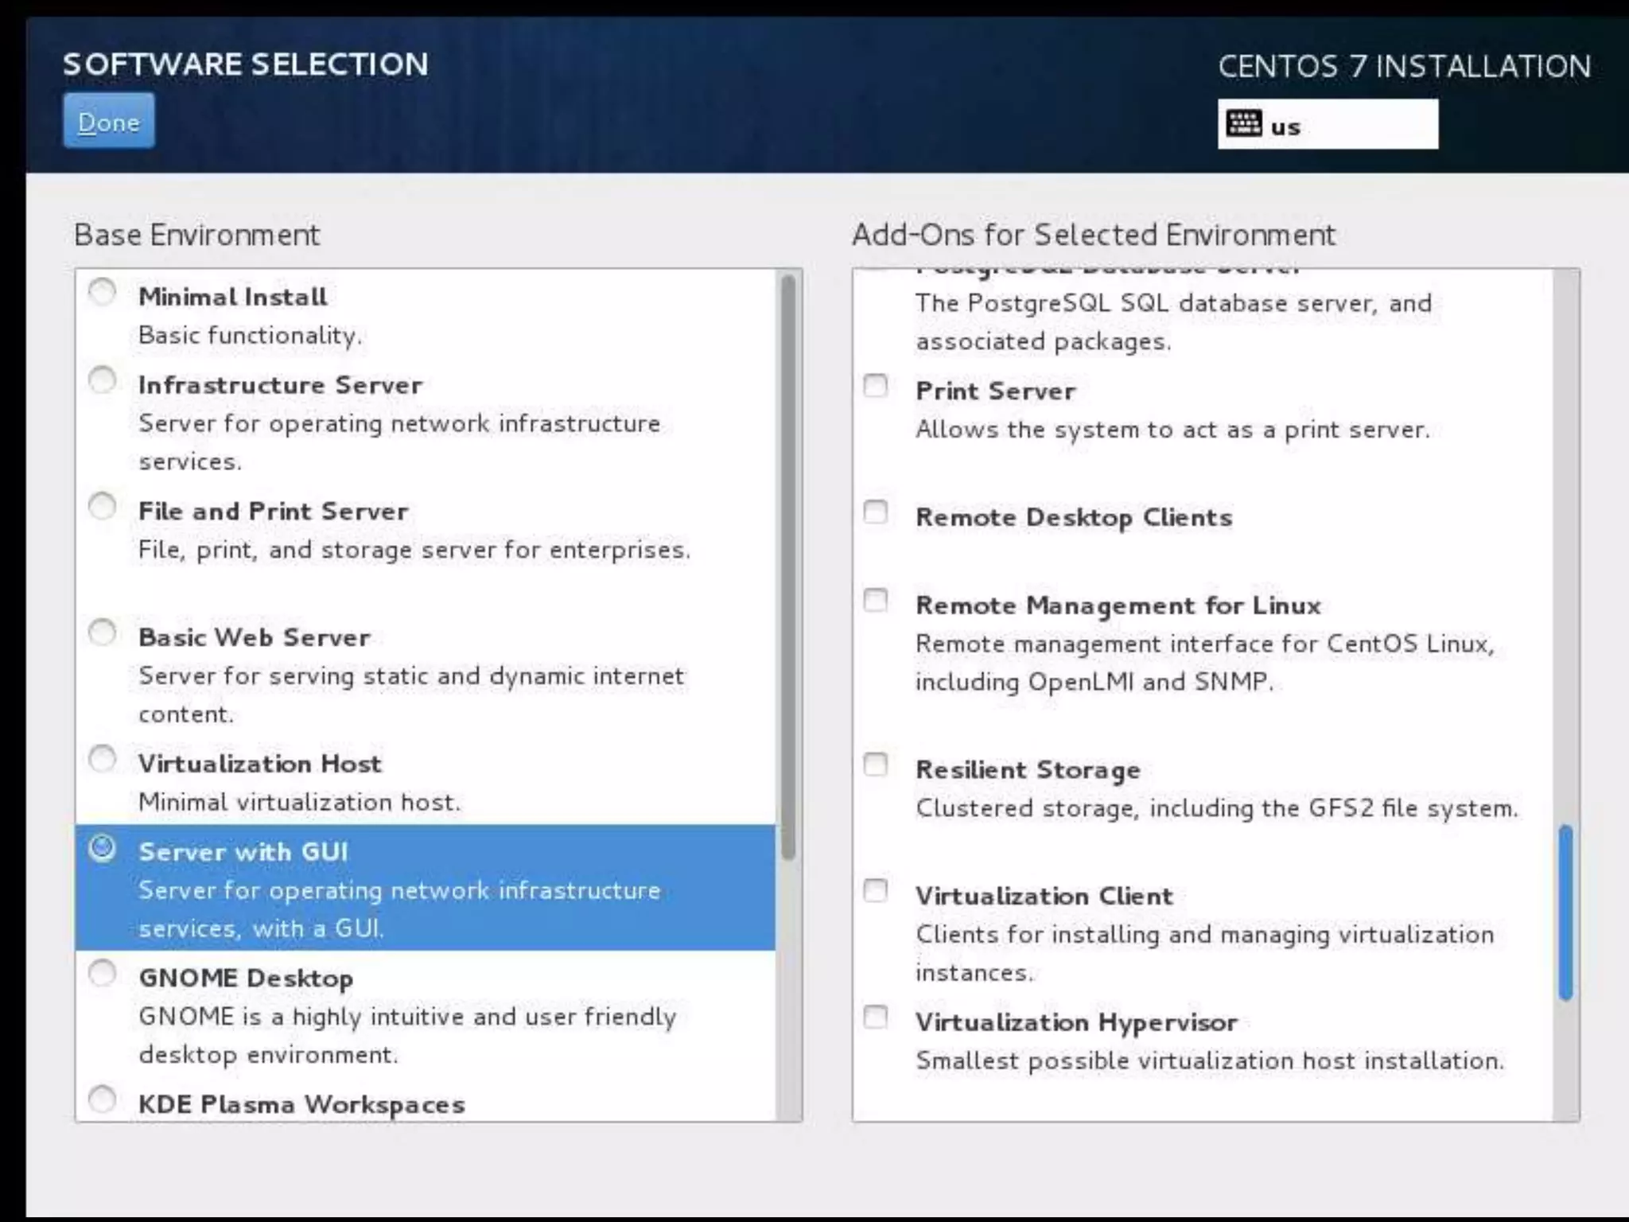Click the Base Environment list scrollbar
Image resolution: width=1629 pixels, height=1222 pixels.
pyautogui.click(x=788, y=566)
